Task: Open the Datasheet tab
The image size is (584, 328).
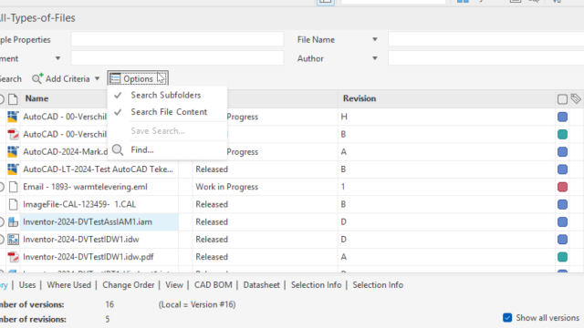Action: pos(261,285)
